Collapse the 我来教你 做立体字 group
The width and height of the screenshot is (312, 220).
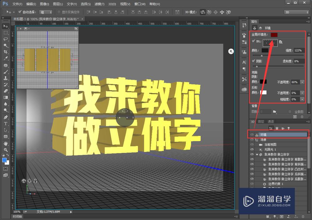coord(256,154)
